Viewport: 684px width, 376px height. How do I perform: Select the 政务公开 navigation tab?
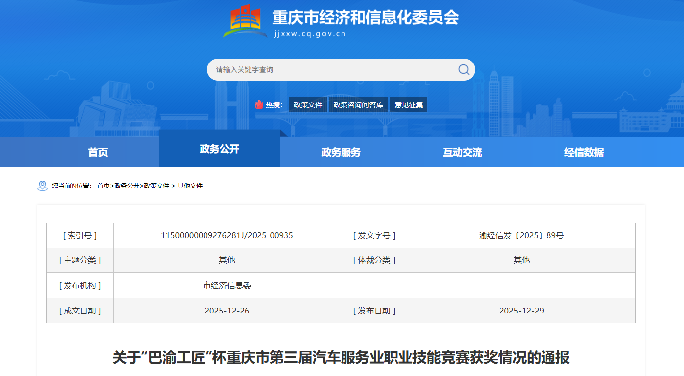pyautogui.click(x=219, y=149)
